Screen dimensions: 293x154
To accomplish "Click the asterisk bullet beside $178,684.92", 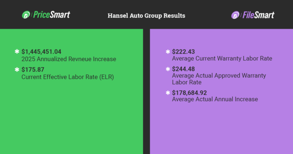I will [x=168, y=92].
